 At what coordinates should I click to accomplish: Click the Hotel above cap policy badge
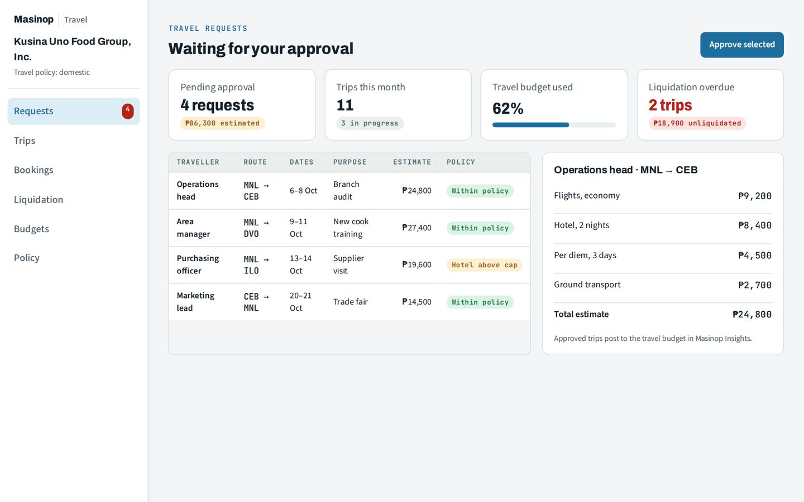point(485,265)
